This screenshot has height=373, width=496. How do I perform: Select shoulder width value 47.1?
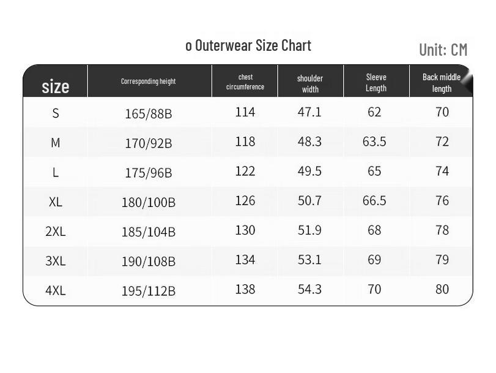tap(309, 112)
